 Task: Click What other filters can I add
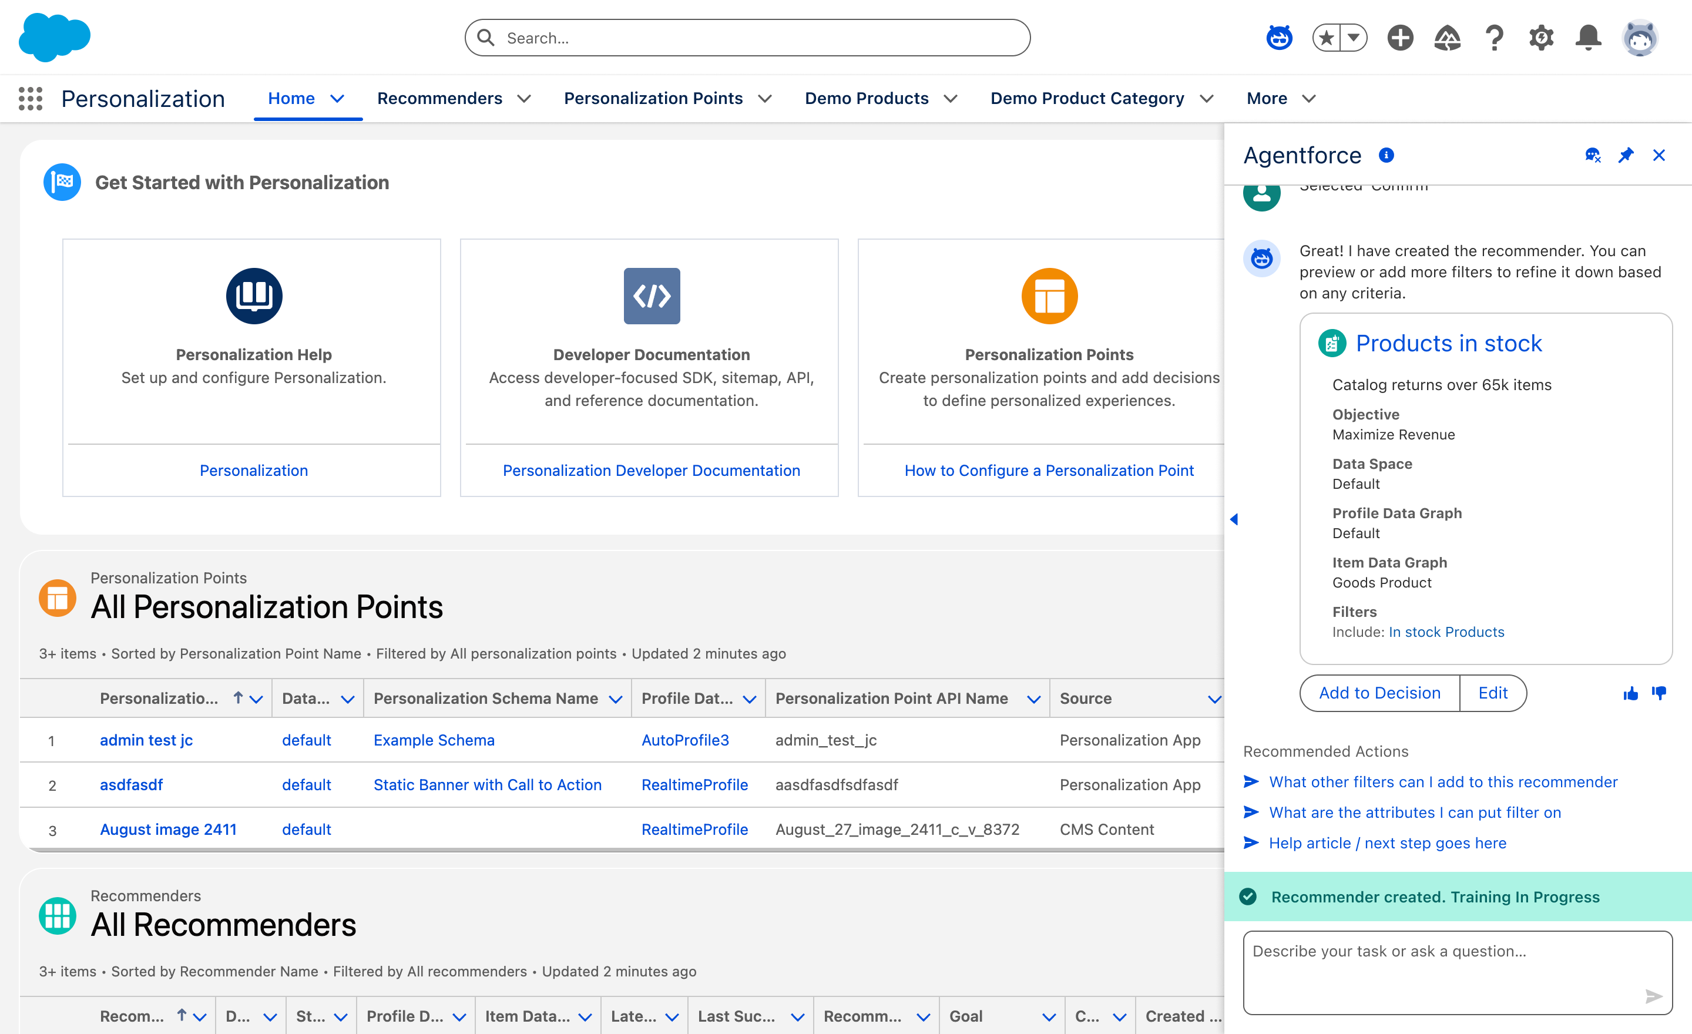tap(1443, 782)
